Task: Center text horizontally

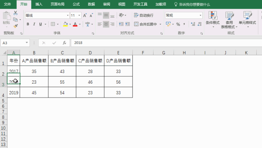Action: [x=106, y=24]
